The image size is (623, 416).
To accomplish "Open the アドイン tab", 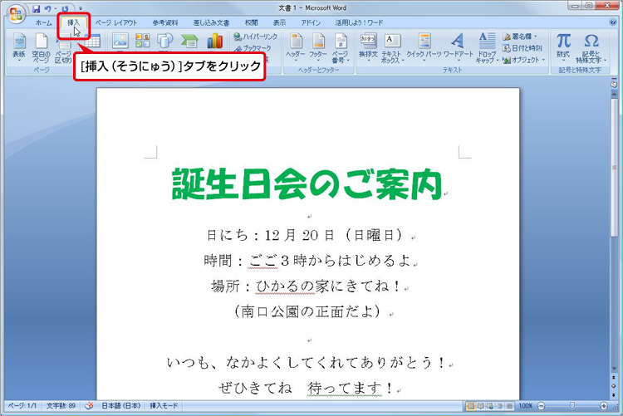I will (x=311, y=23).
